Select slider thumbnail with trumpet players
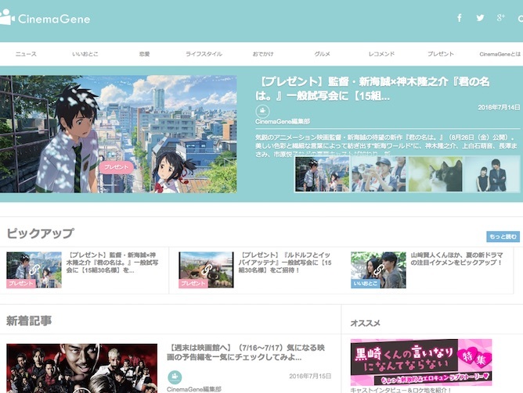Image resolution: width=523 pixels, height=393 pixels. (x=379, y=174)
